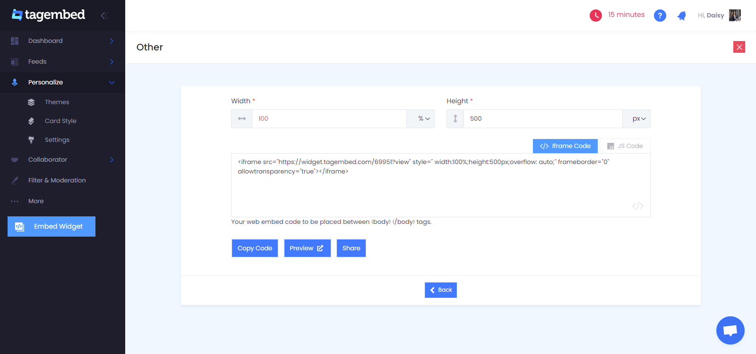Click the red clock trial icon
The width and height of the screenshot is (756, 354).
[596, 16]
